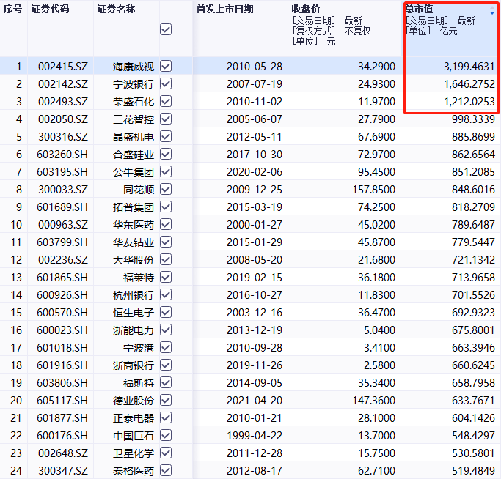Uncheck the checkbox for 卫星化学
Viewport: 501px width, 479px height.
[x=166, y=453]
